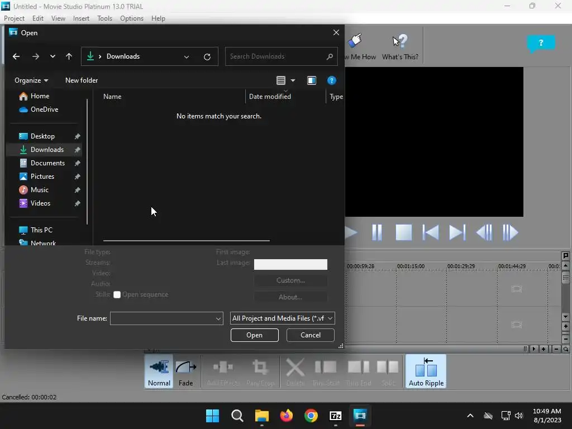Open the Insert menu
Viewport: 572px width, 429px height.
pos(81,18)
